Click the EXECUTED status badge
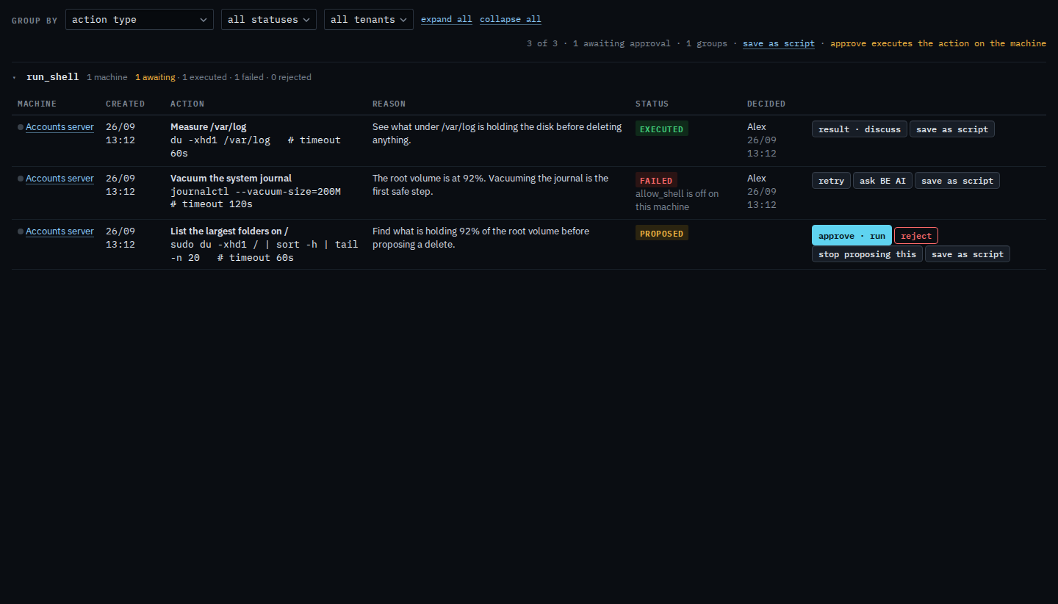The width and height of the screenshot is (1058, 604). 662,129
